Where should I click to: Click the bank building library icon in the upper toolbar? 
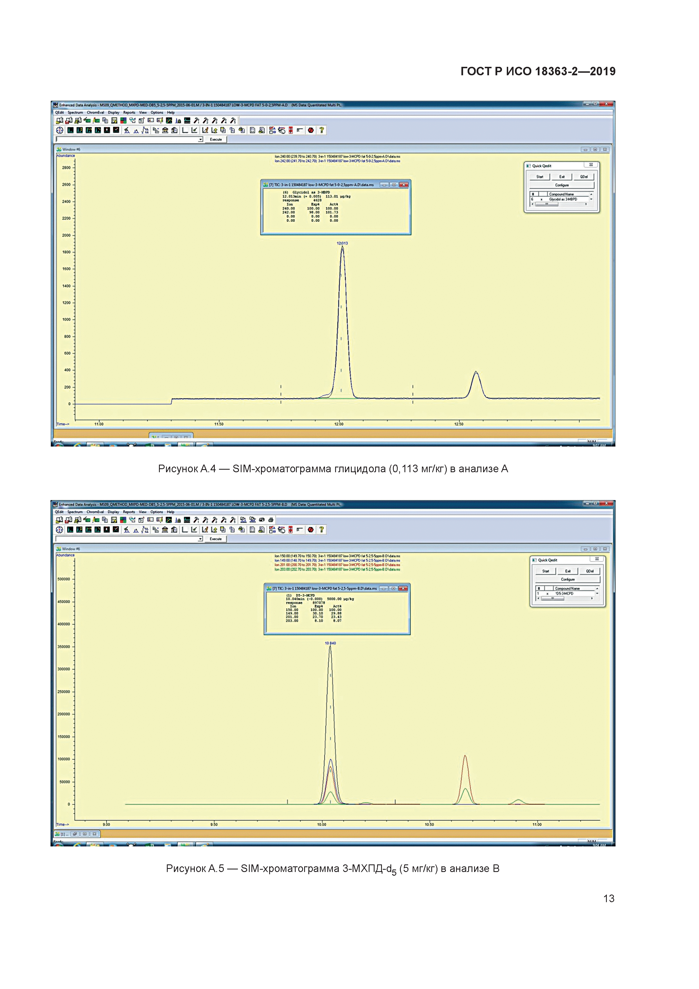(165, 130)
